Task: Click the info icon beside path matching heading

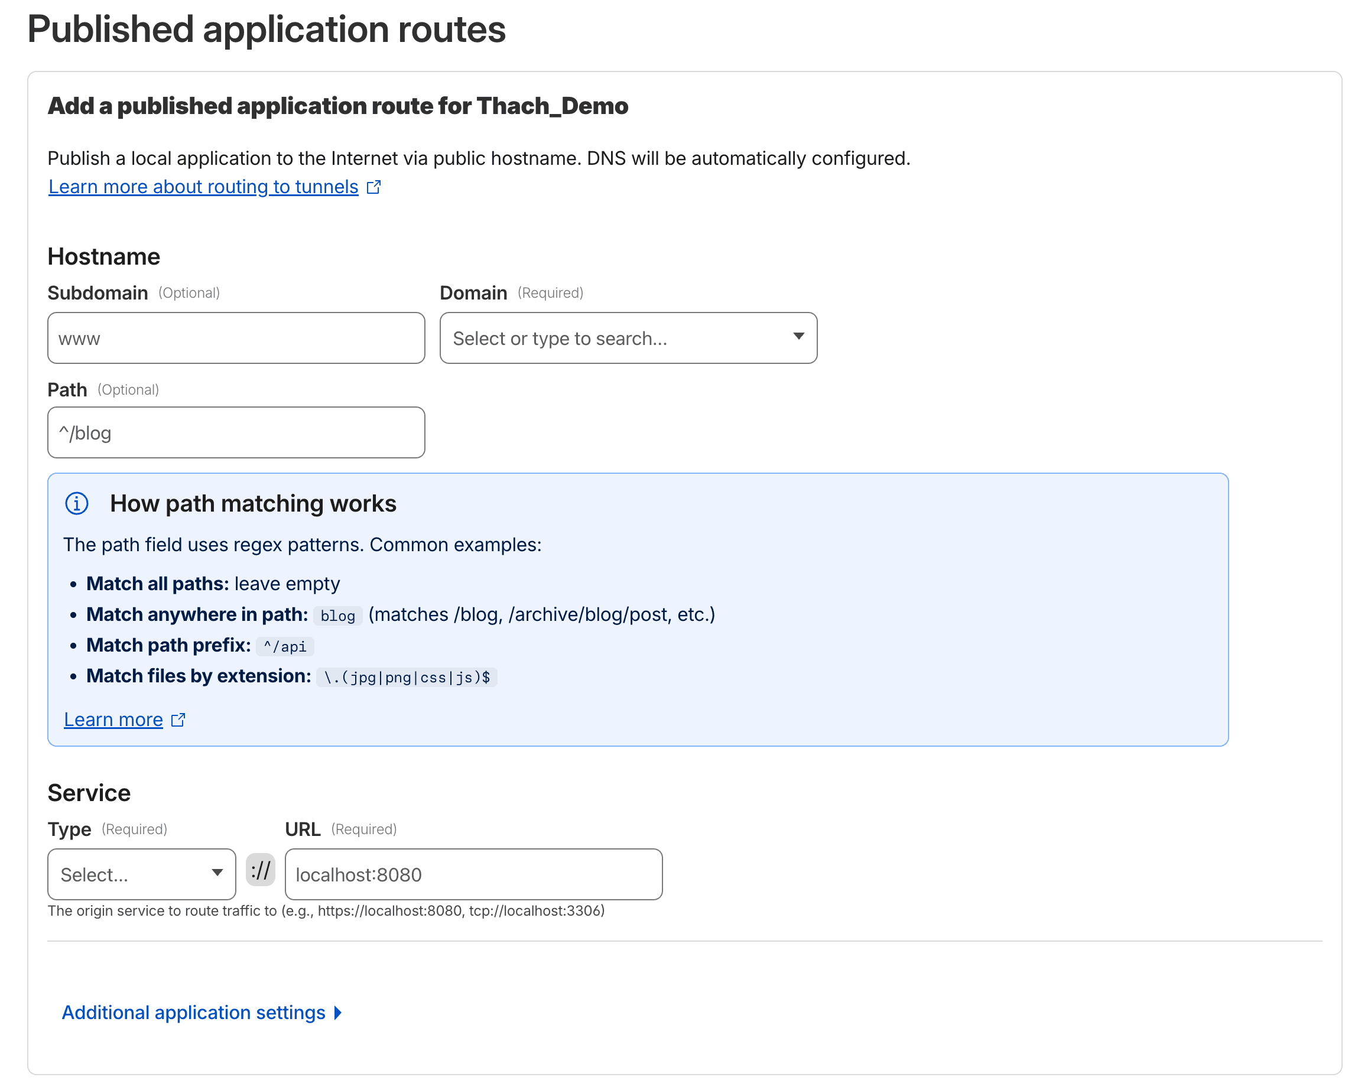Action: point(77,503)
